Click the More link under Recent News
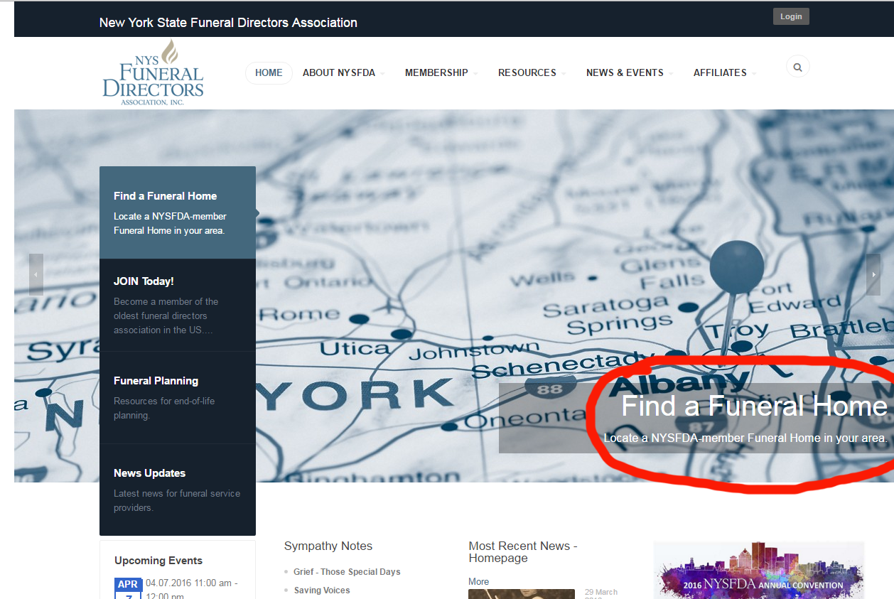 (478, 581)
